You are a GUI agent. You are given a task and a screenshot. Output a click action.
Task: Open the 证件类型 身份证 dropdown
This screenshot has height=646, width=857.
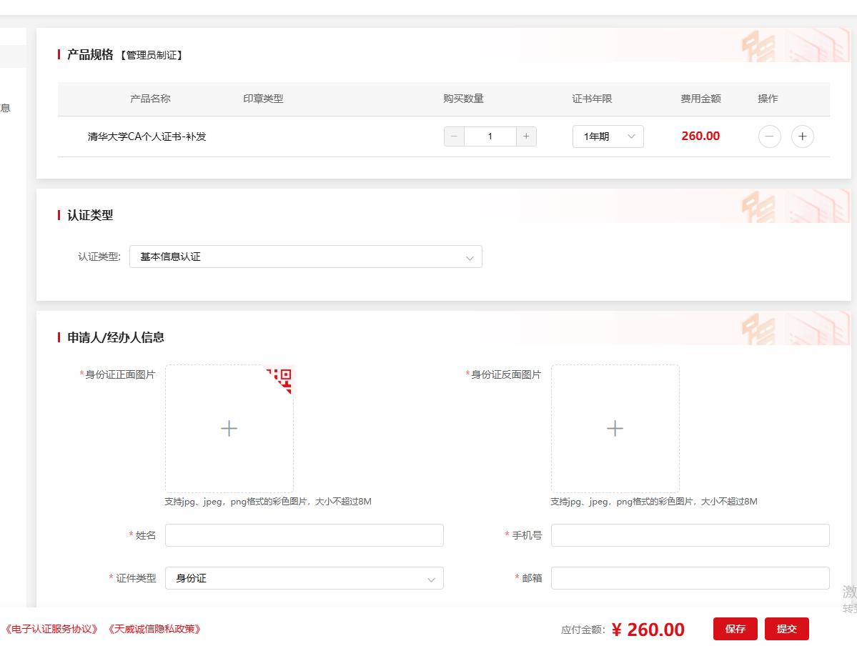click(304, 578)
